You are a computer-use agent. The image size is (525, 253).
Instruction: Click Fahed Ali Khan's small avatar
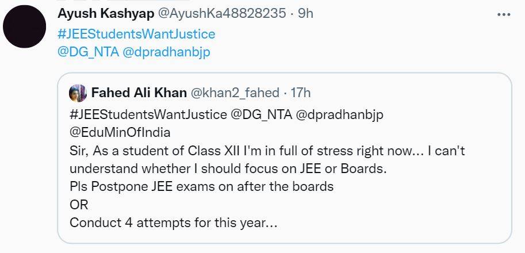point(78,93)
